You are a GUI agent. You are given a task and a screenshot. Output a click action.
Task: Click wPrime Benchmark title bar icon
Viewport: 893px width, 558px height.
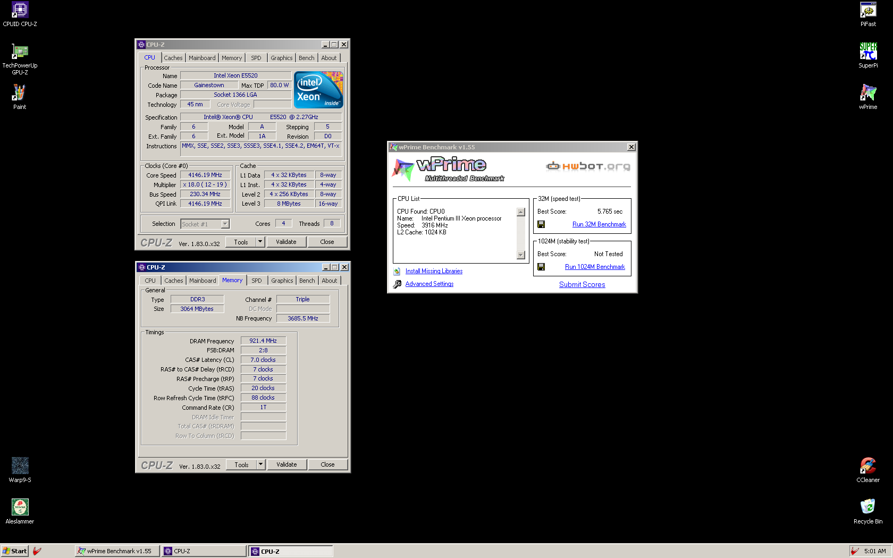[394, 147]
